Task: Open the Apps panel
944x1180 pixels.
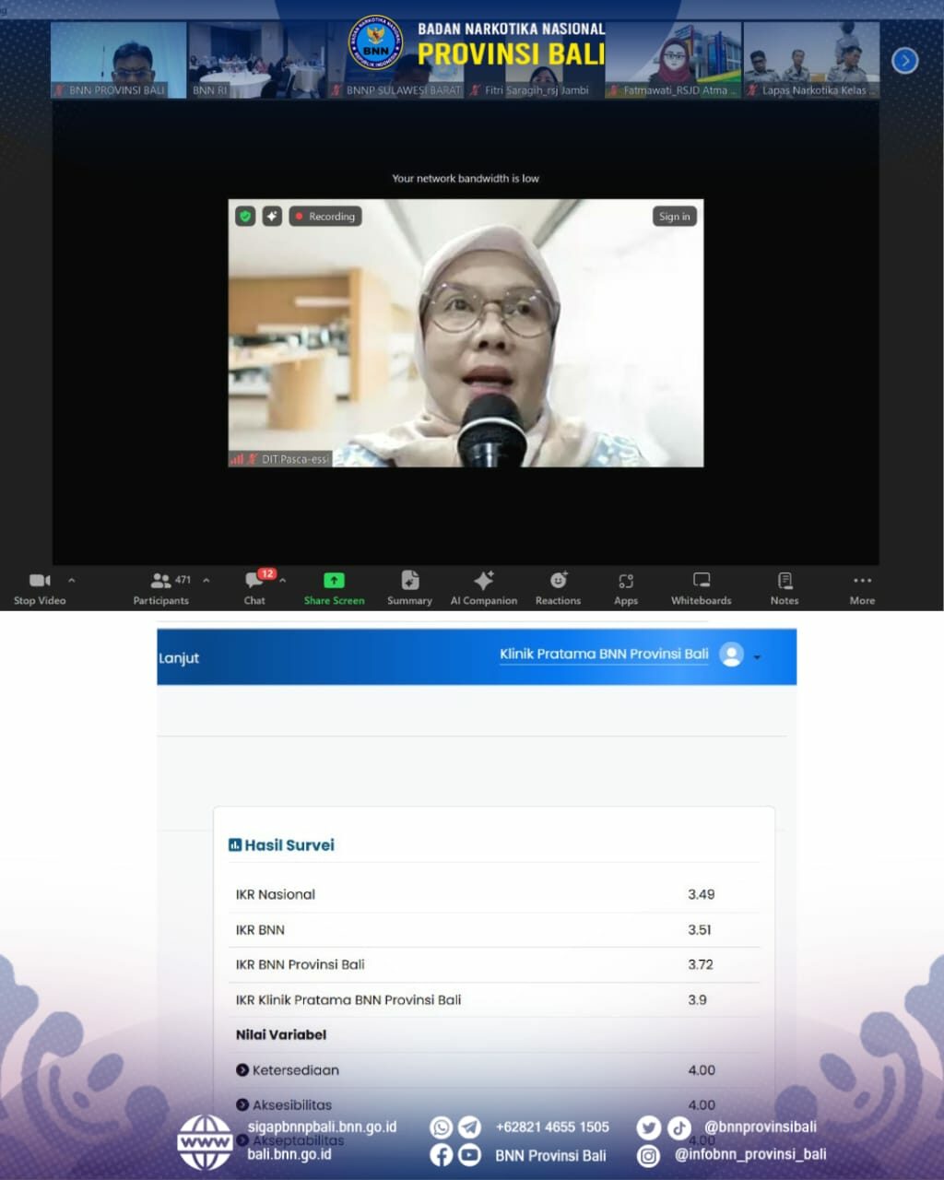Action: (x=626, y=589)
